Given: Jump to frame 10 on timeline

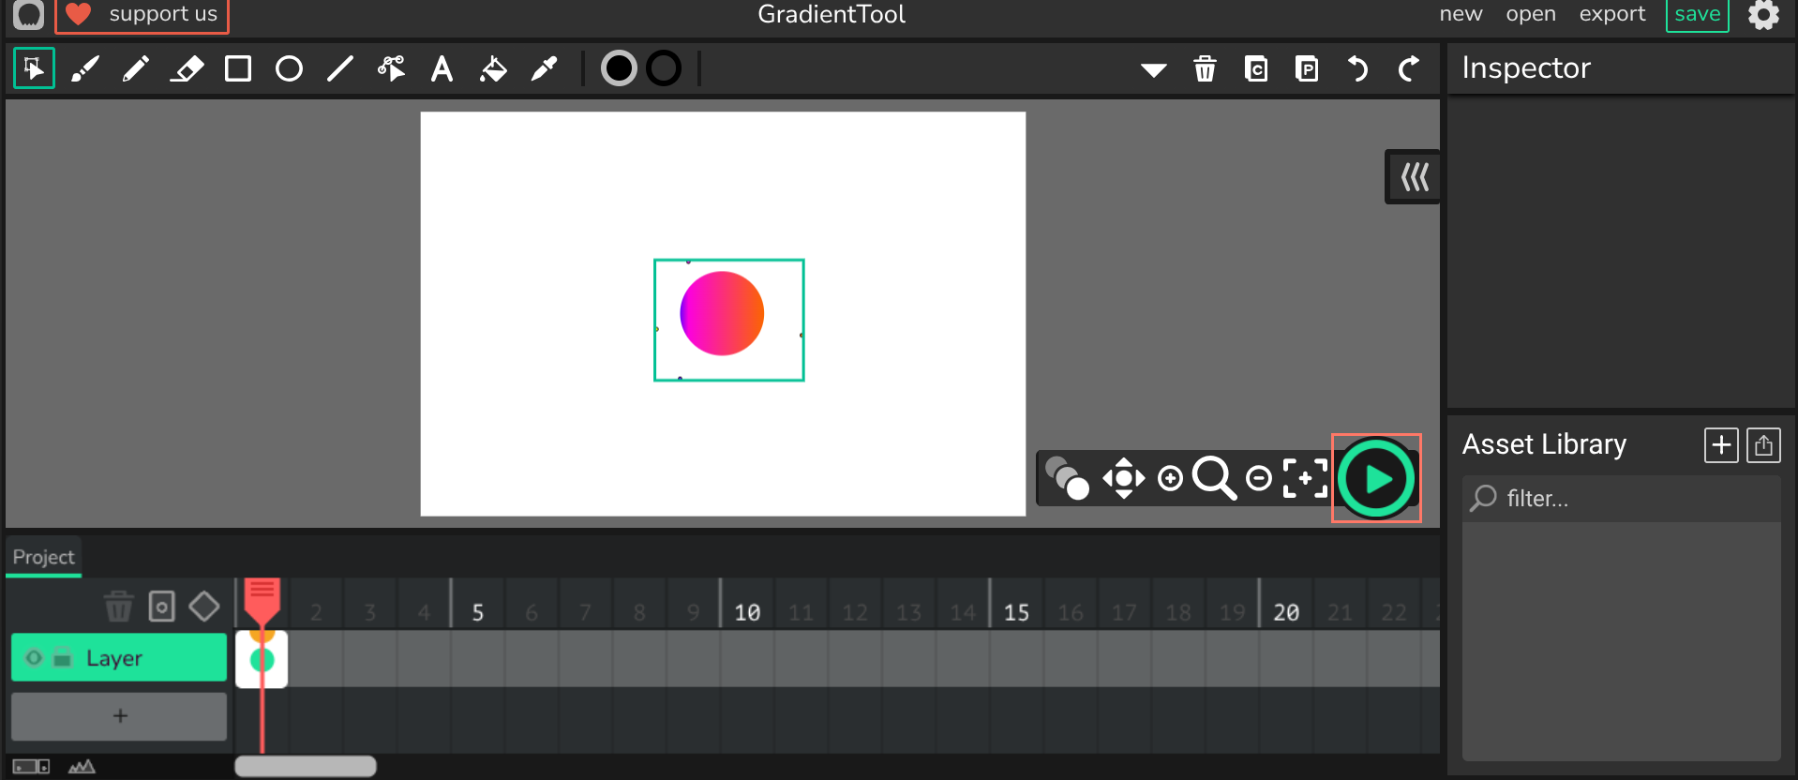Looking at the screenshot, I should pos(747,612).
